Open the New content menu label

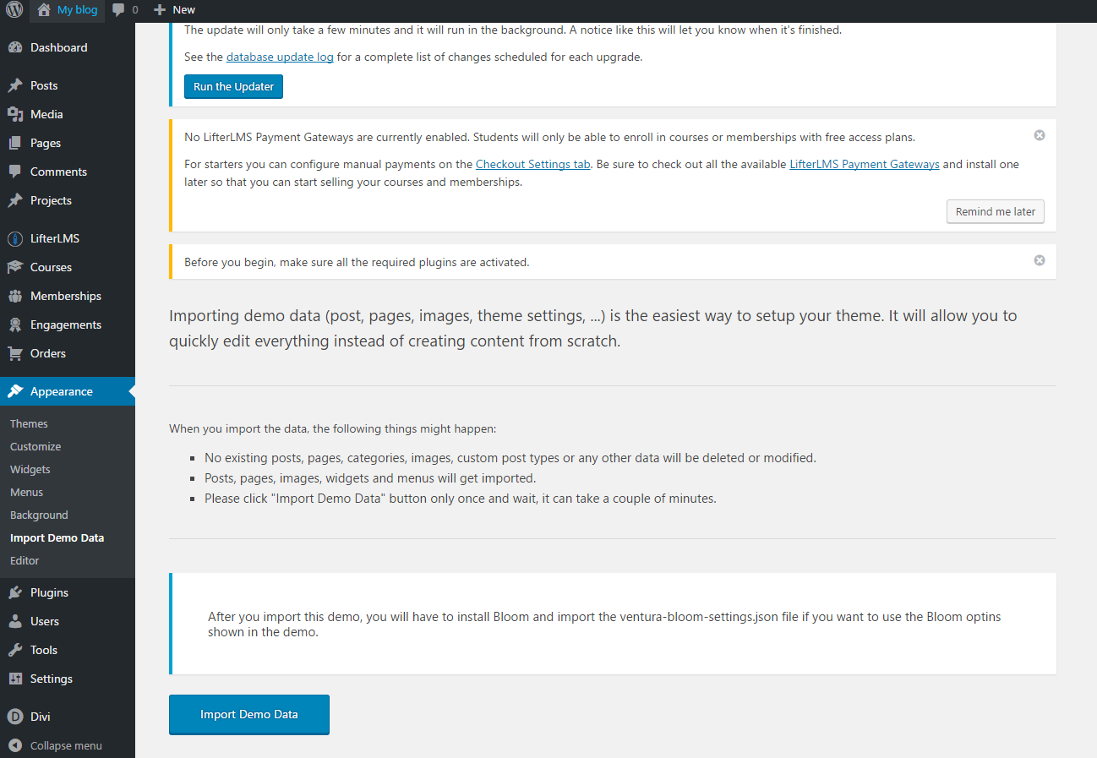pos(184,10)
